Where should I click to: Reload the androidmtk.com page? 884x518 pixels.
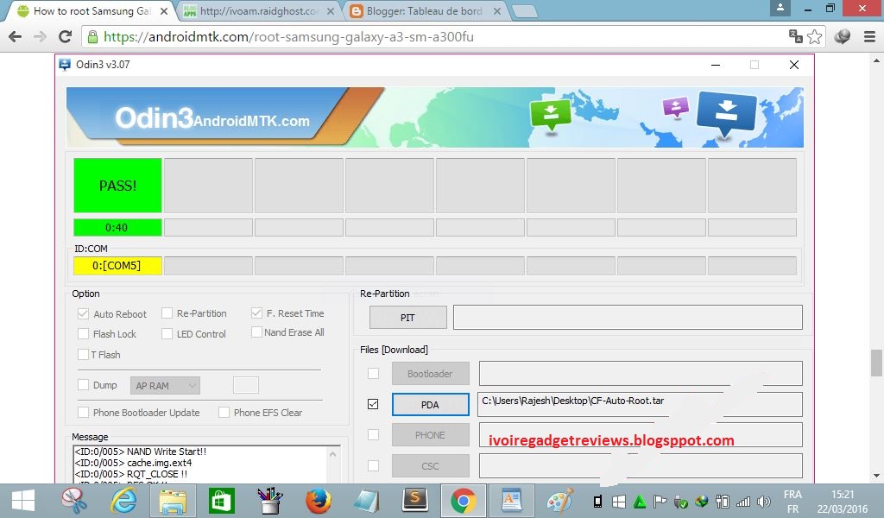66,36
